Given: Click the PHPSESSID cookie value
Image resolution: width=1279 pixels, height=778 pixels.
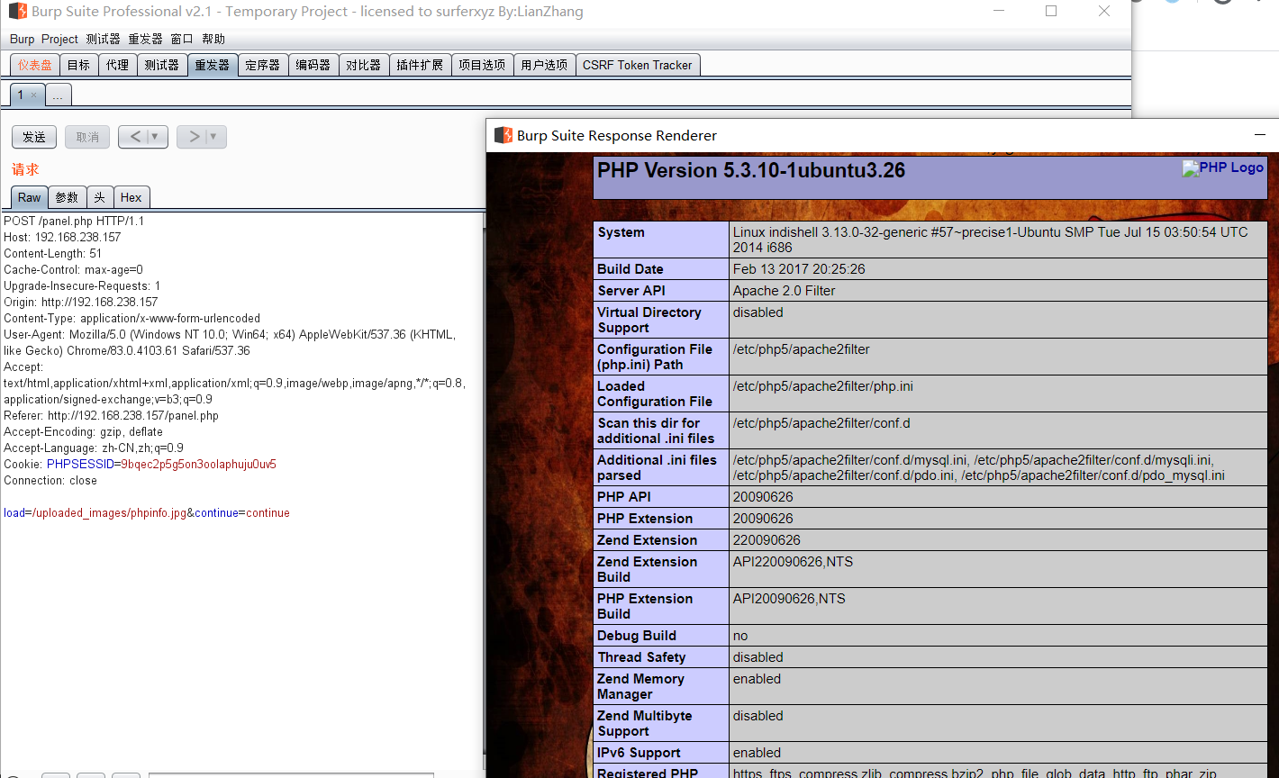Looking at the screenshot, I should pyautogui.click(x=198, y=464).
